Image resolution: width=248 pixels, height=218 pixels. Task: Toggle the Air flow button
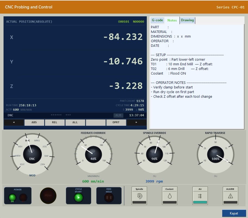pos(200,196)
